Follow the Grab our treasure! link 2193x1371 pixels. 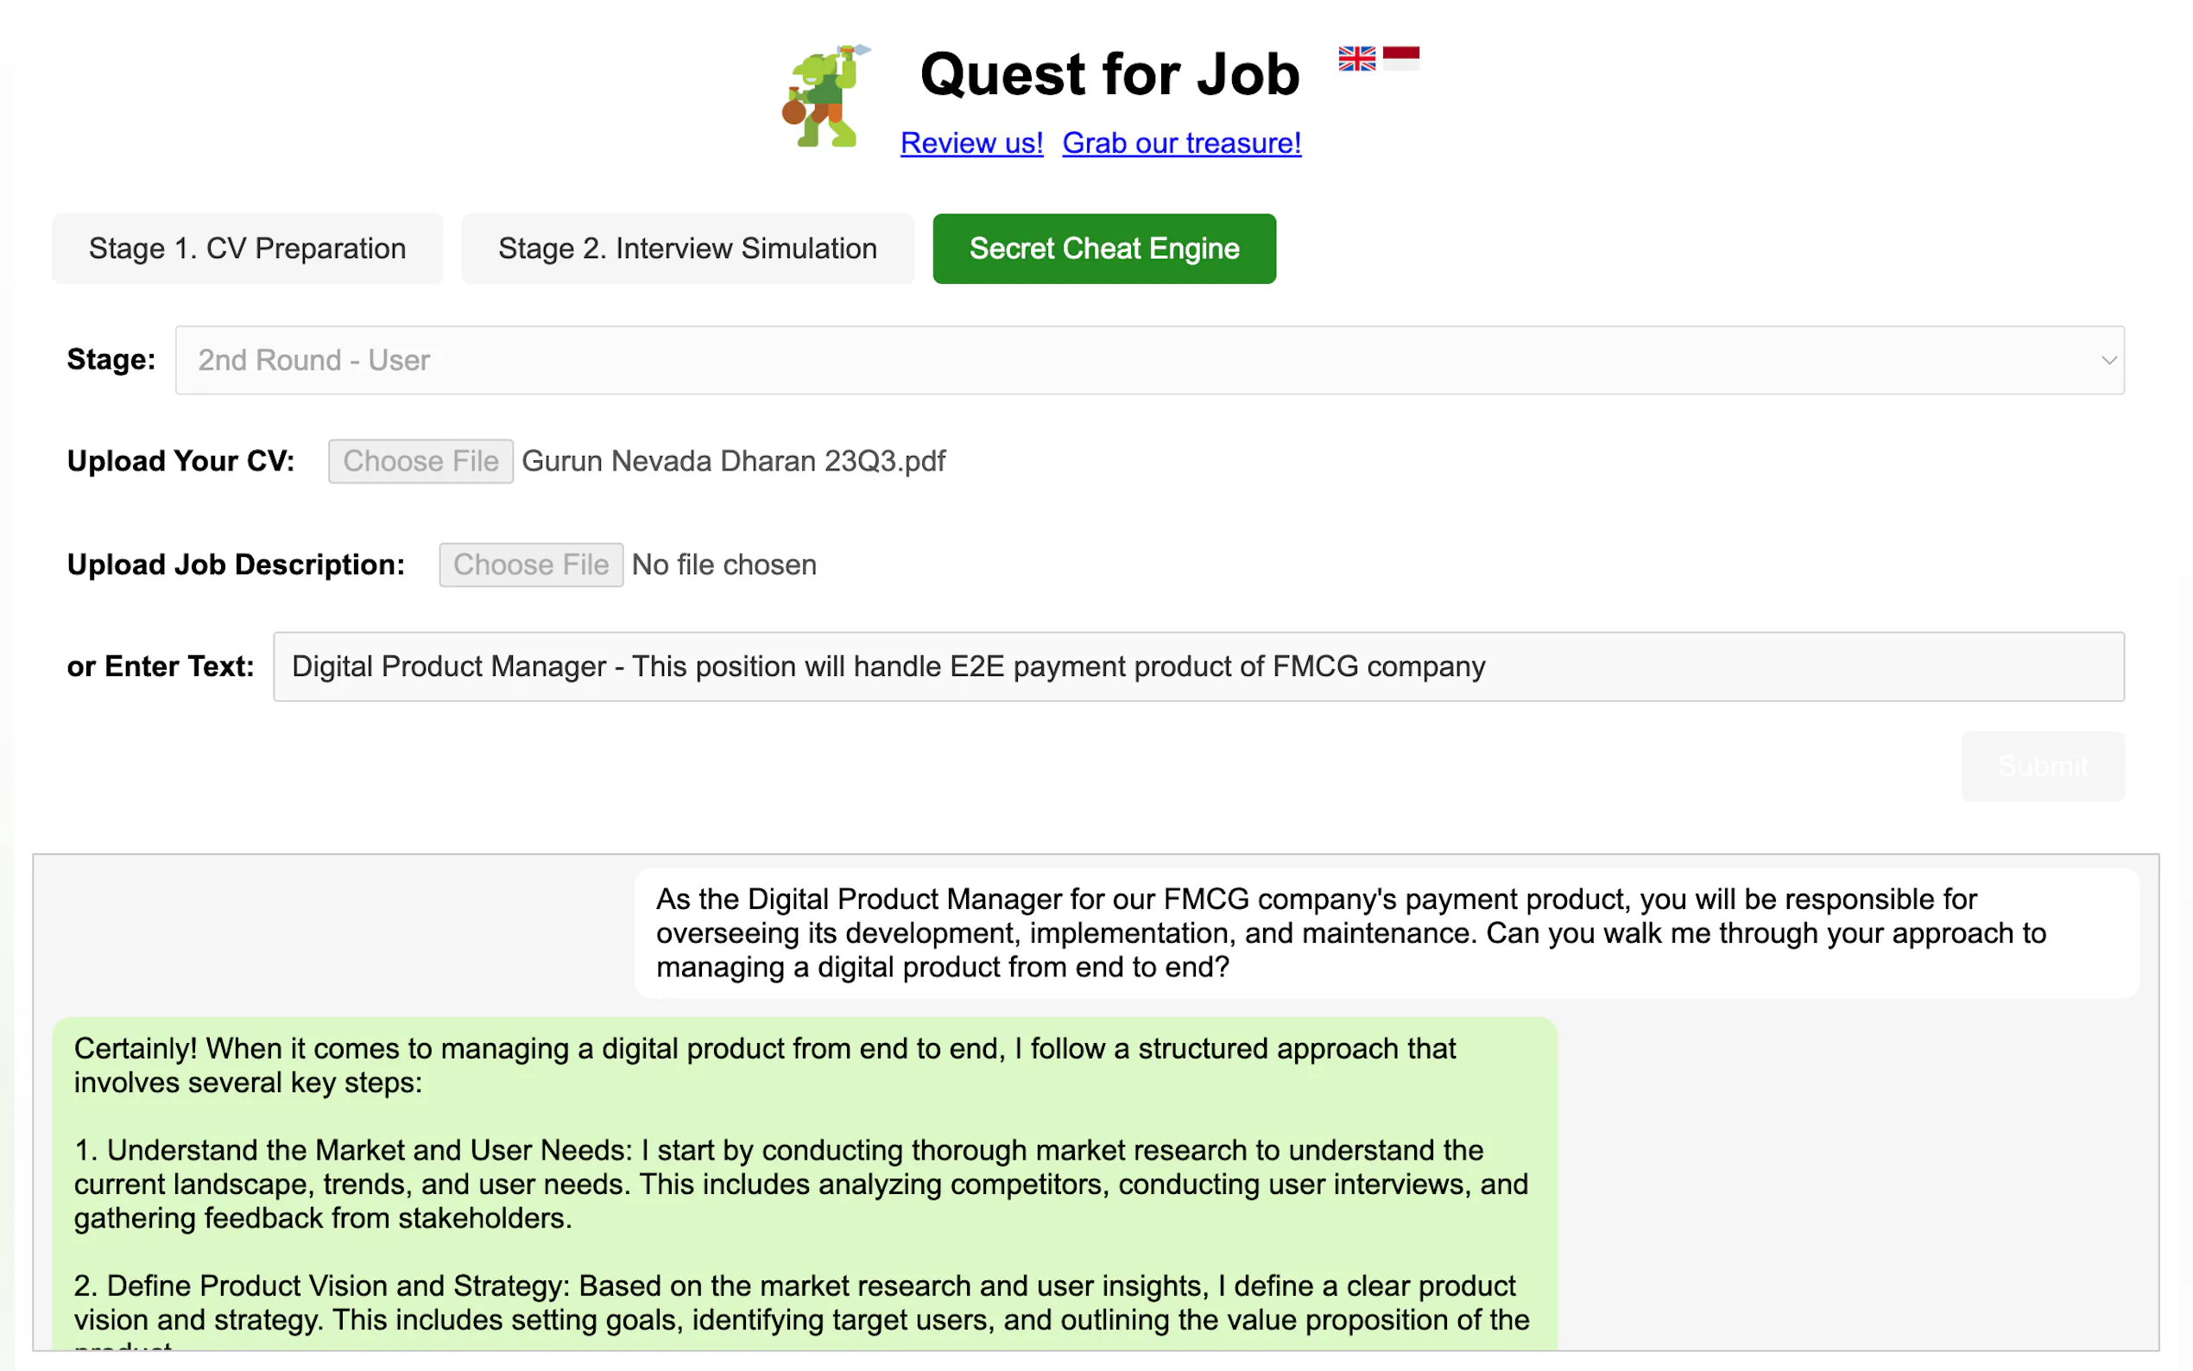[x=1181, y=143]
